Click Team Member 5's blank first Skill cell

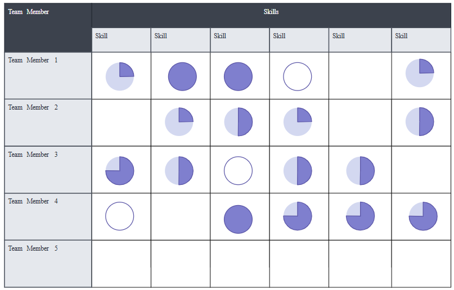pyautogui.click(x=121, y=264)
